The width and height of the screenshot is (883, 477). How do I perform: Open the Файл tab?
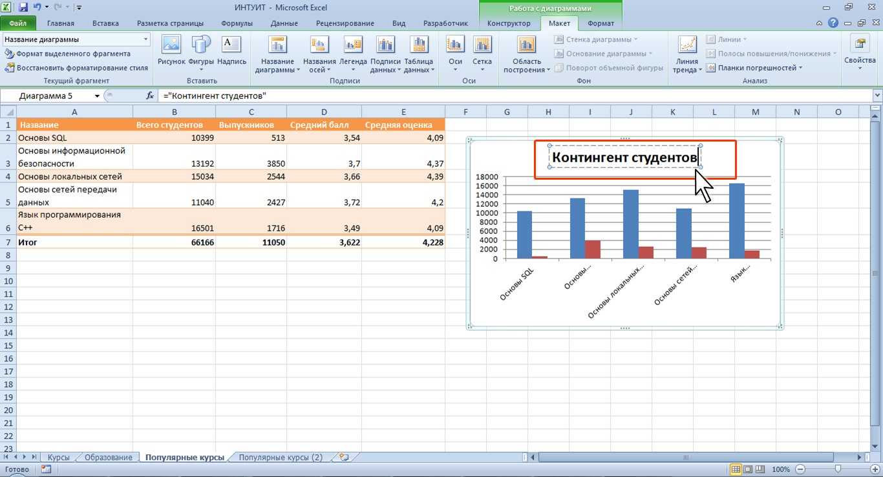coord(18,23)
